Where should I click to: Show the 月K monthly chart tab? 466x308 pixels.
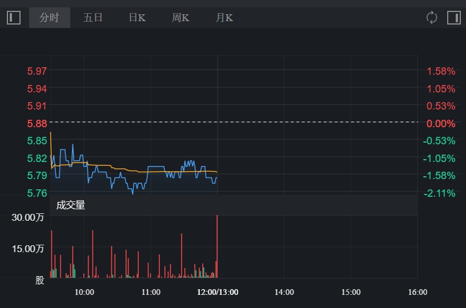[224, 18]
